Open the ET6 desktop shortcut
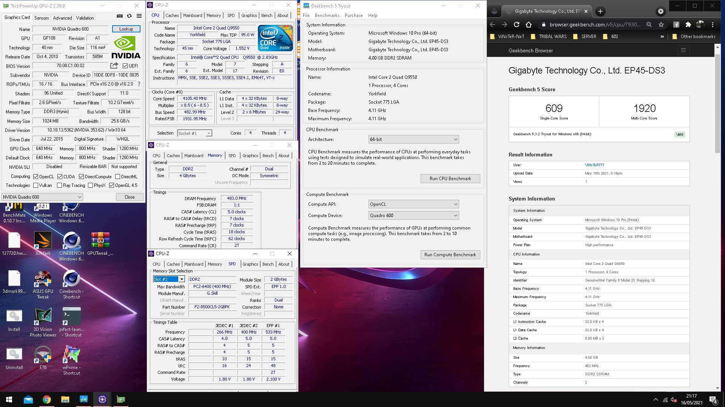Viewport: 725px width, 407px height. point(43,358)
